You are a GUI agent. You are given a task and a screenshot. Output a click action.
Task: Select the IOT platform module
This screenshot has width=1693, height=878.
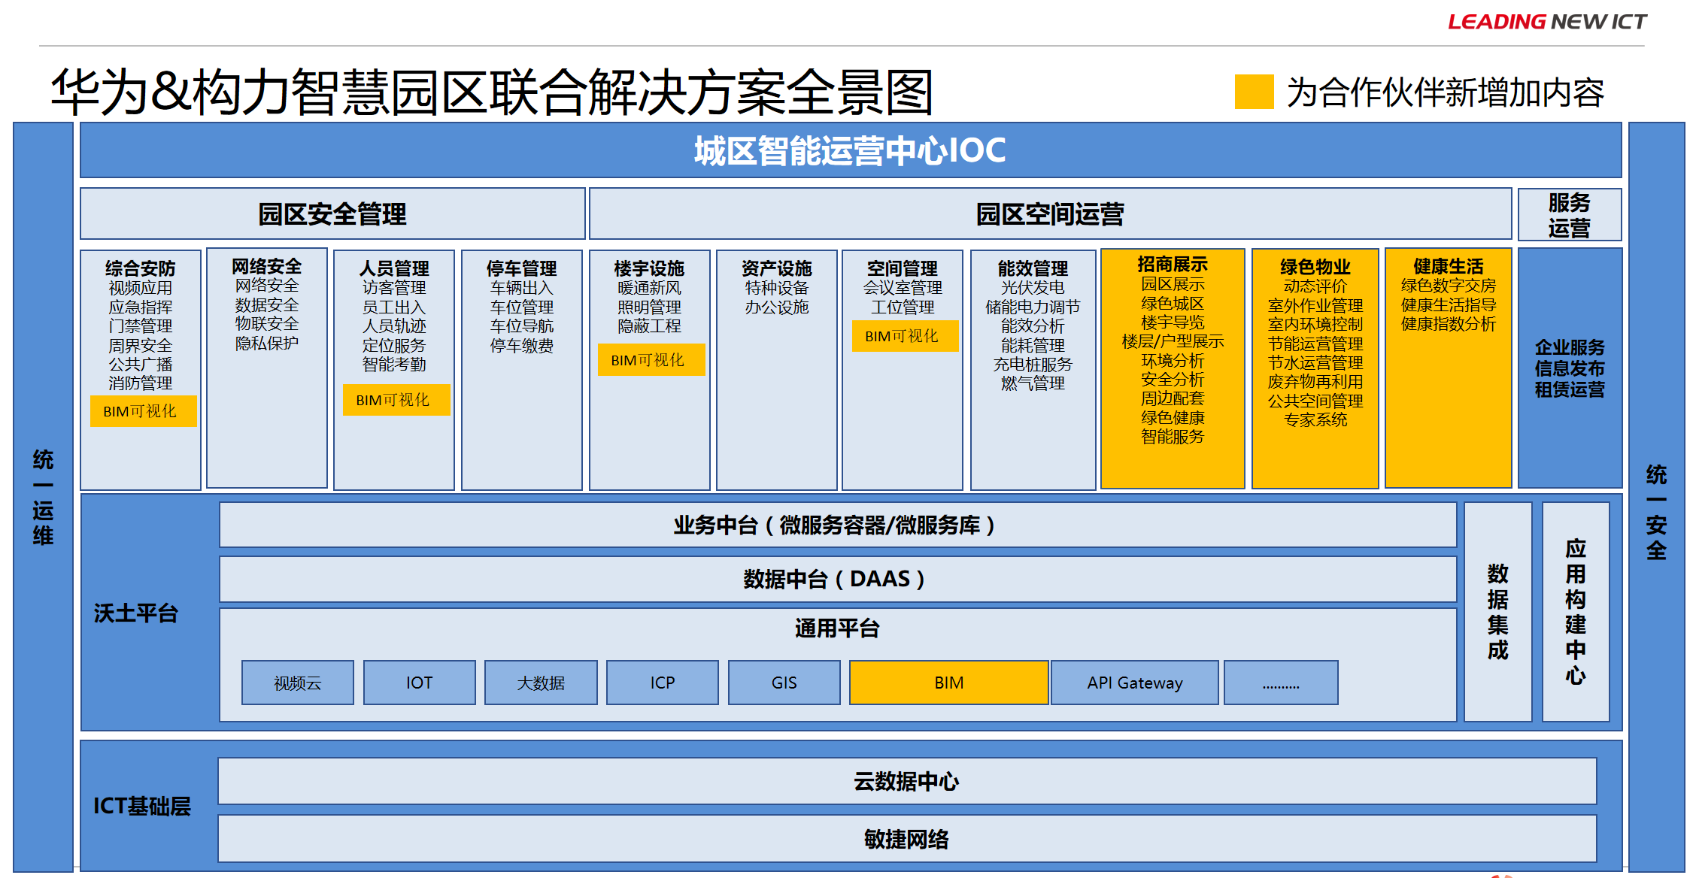[419, 683]
